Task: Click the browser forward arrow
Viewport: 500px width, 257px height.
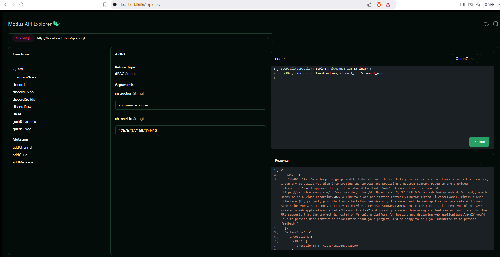Action: pyautogui.click(x=13, y=4)
